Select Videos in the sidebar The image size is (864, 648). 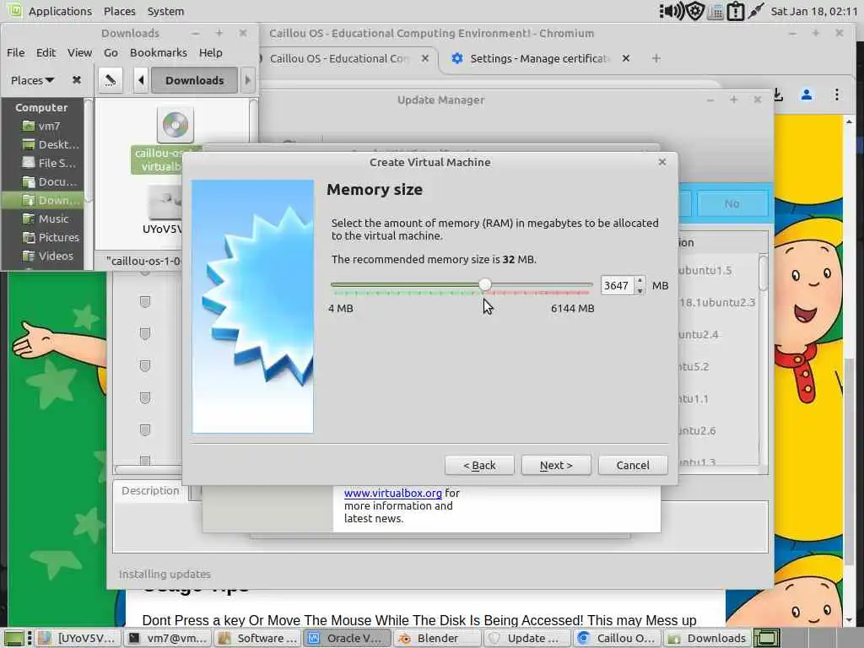tap(43, 256)
